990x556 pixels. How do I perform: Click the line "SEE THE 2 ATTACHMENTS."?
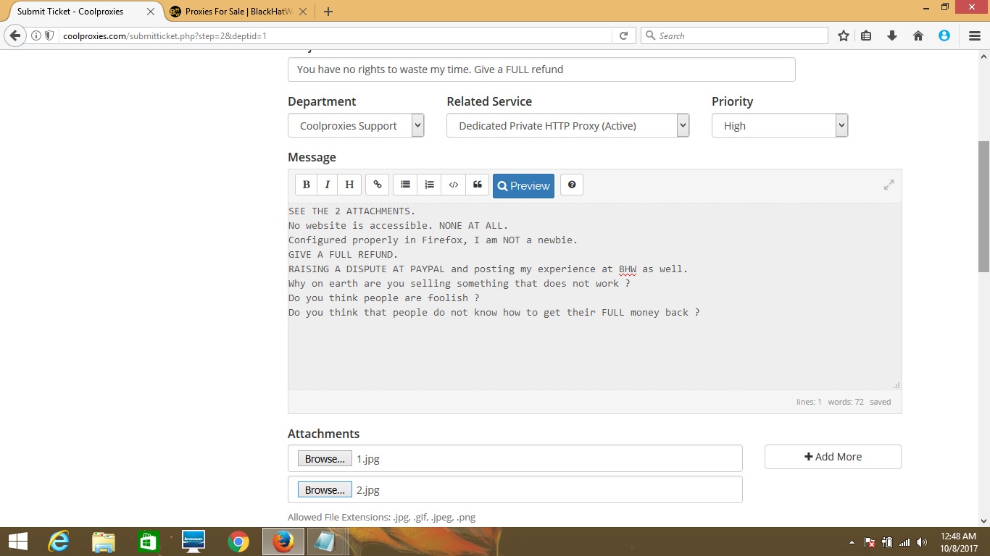point(352,211)
